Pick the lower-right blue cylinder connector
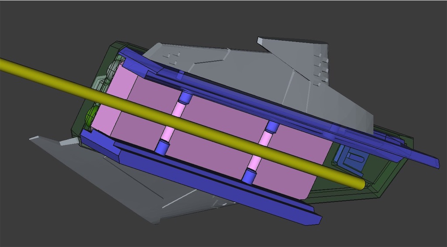Image resolution: width=447 pixels, height=247 pixels. pyautogui.click(x=249, y=176)
